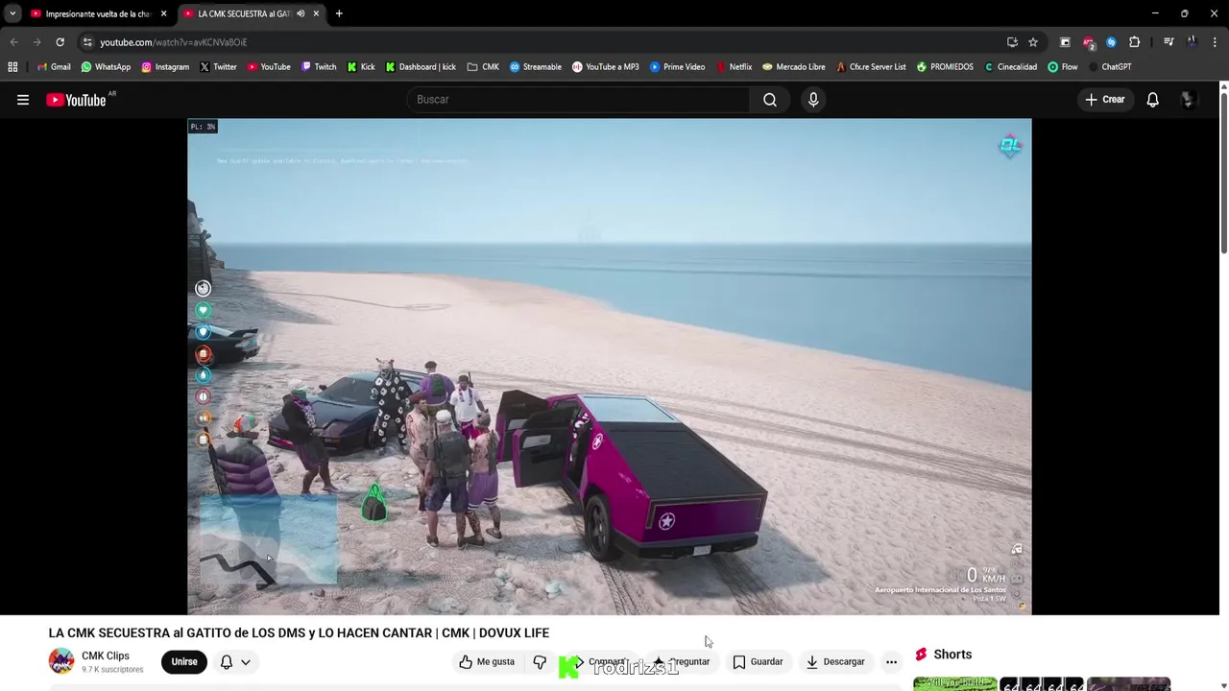Open Flow bookmark

tap(1062, 67)
